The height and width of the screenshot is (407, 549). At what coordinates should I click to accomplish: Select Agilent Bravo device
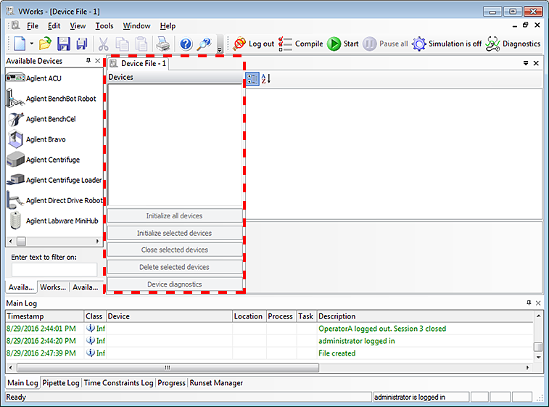45,139
